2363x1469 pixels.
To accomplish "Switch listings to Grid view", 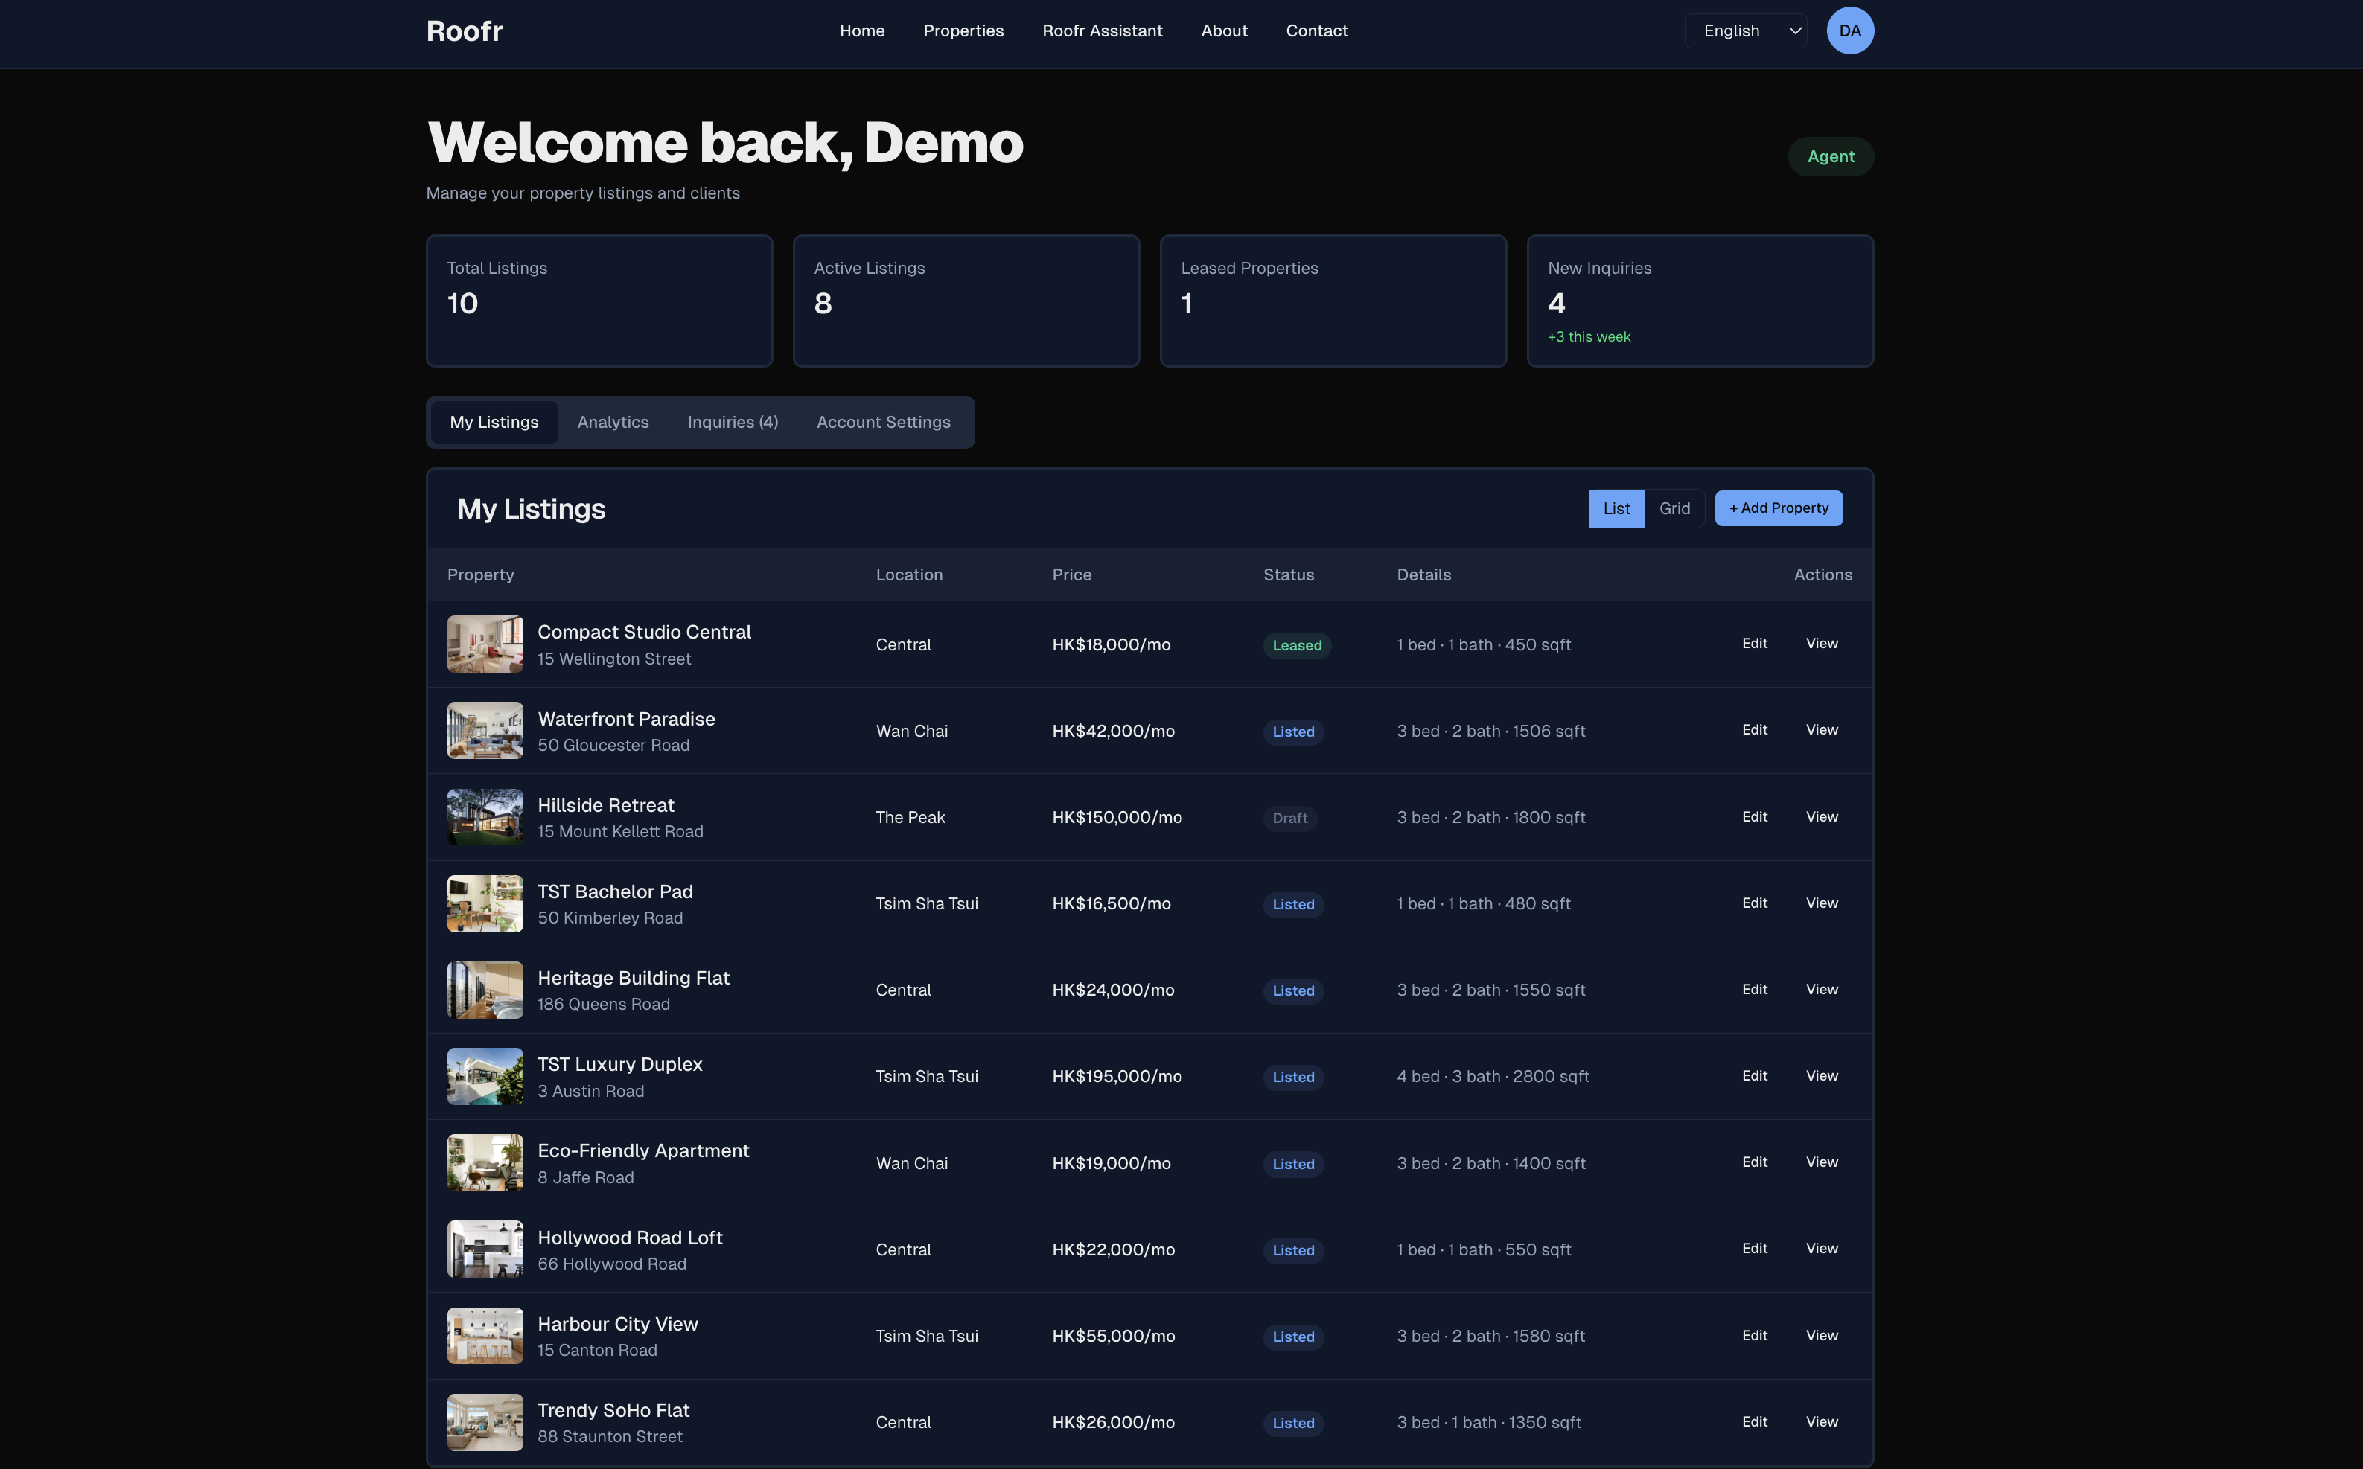I will tap(1674, 508).
